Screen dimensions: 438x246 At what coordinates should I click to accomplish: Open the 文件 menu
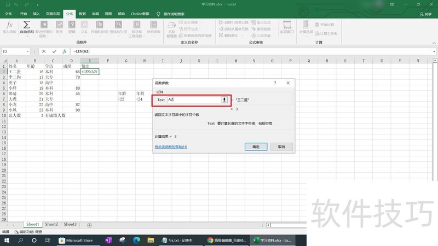(x=8, y=14)
